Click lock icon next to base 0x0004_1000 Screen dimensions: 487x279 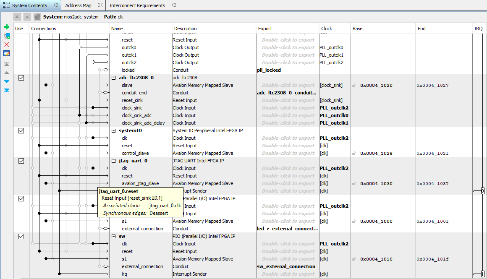tap(354, 221)
